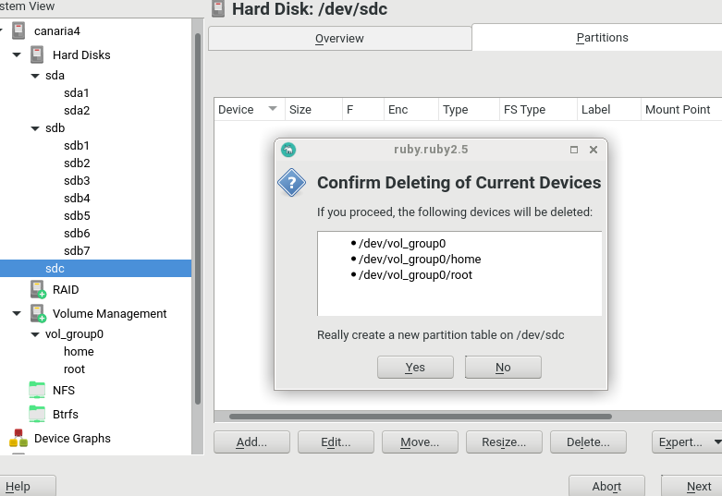Select sdb5 partition in tree
The height and width of the screenshot is (496, 722).
click(77, 215)
